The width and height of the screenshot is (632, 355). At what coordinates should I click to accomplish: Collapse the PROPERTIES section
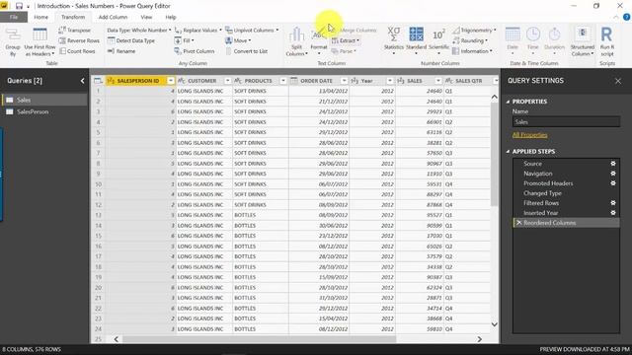click(508, 102)
